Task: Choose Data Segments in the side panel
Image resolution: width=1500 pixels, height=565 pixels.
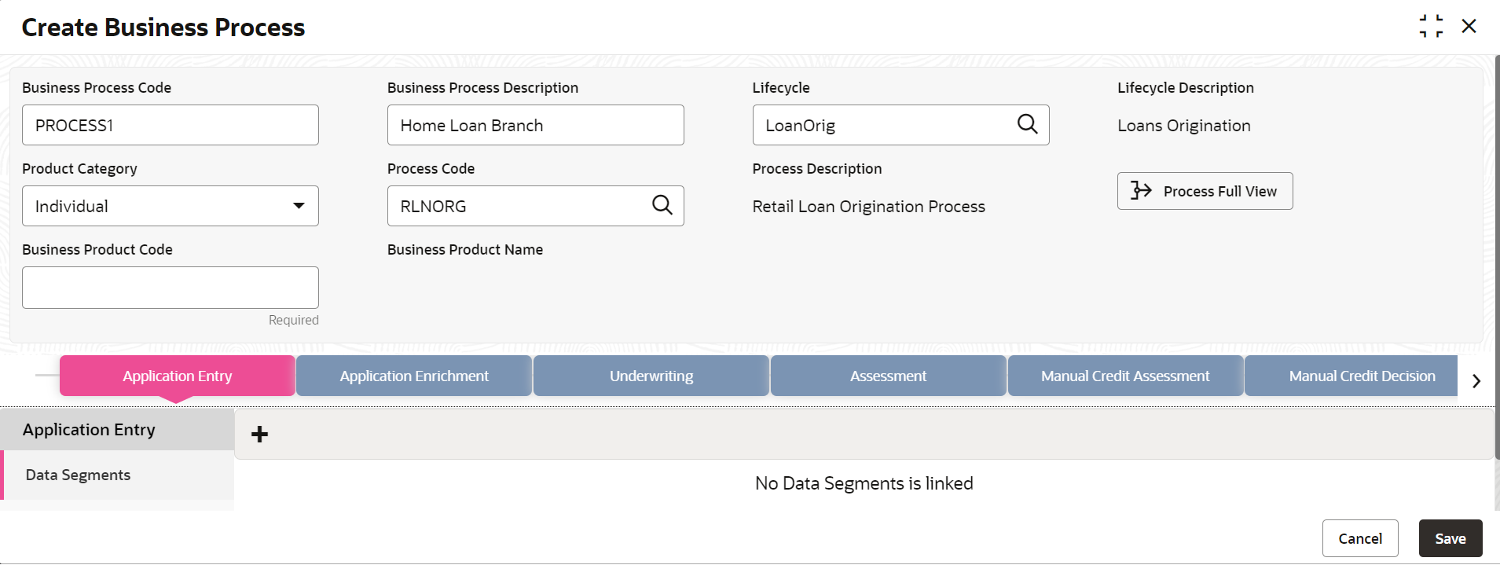Action: click(x=118, y=475)
